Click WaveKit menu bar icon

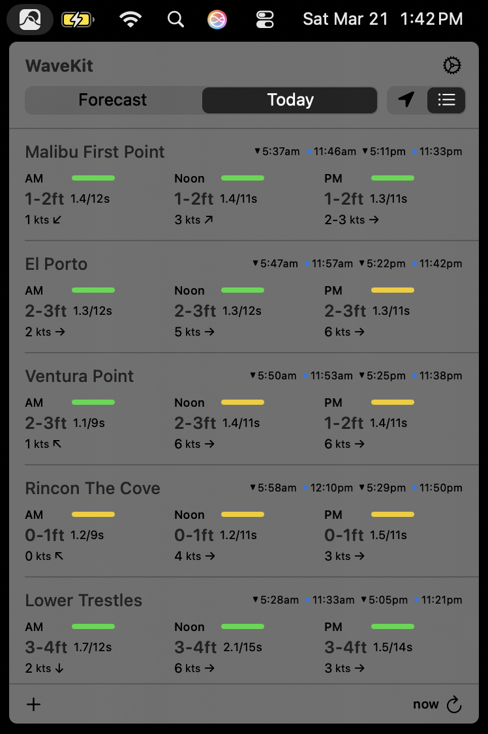(x=30, y=20)
